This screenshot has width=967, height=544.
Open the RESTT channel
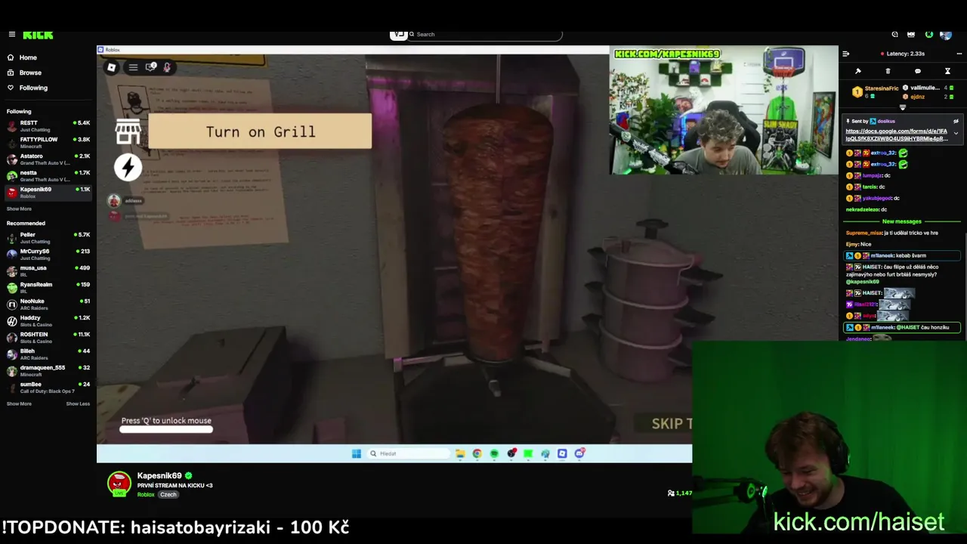point(47,126)
